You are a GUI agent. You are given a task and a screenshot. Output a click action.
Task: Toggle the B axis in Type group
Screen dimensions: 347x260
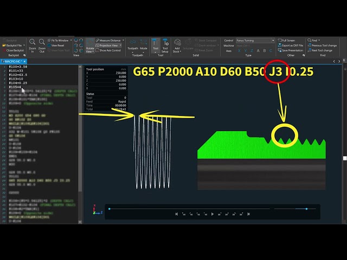pyautogui.click(x=265, y=51)
